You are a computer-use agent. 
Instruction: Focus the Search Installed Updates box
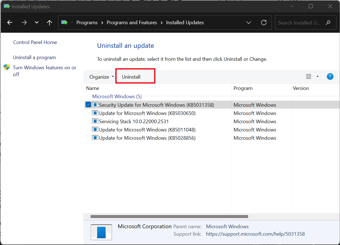point(306,23)
